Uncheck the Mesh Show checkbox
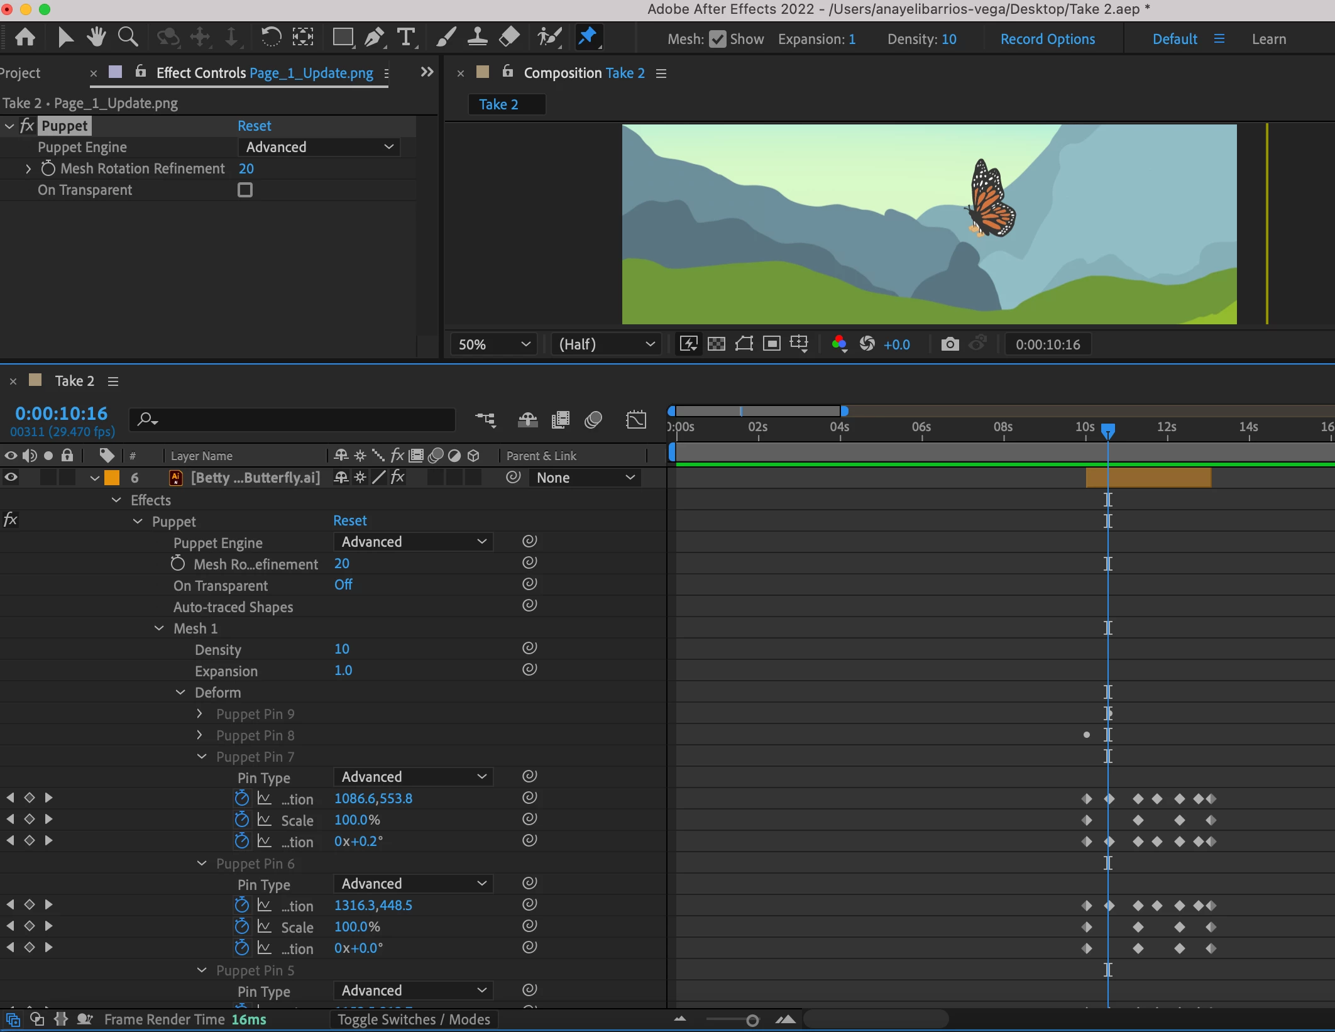1335x1032 pixels. tap(717, 39)
